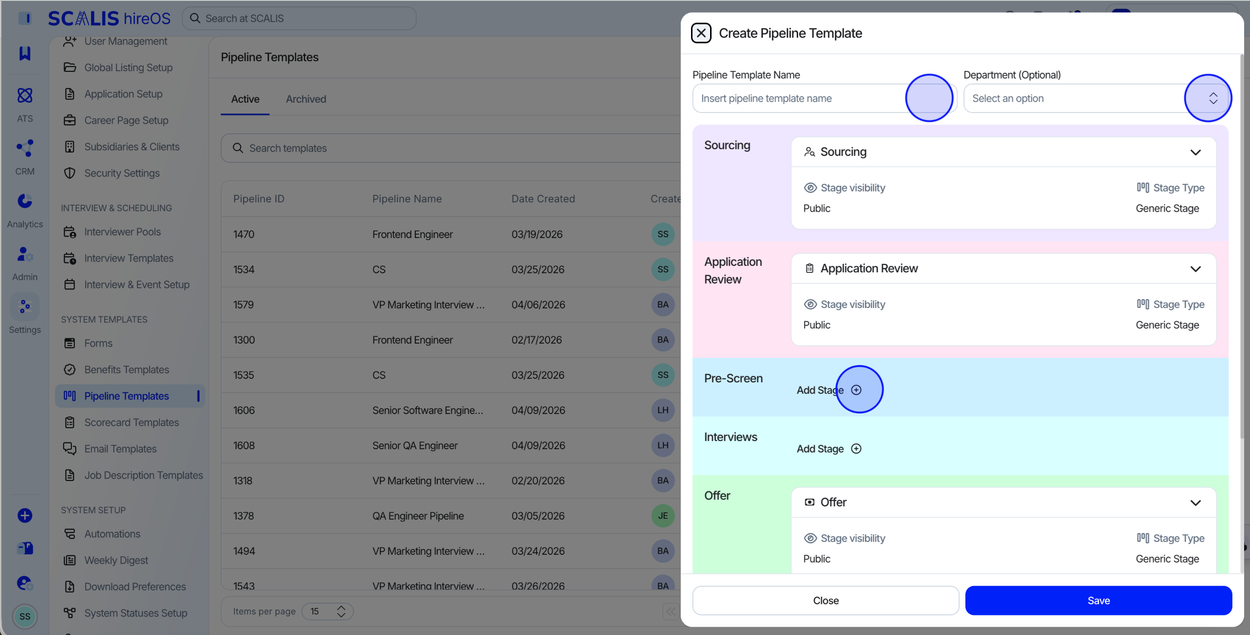The image size is (1250, 635).
Task: Collapse the Sourcing stage chevron
Action: tap(1195, 153)
